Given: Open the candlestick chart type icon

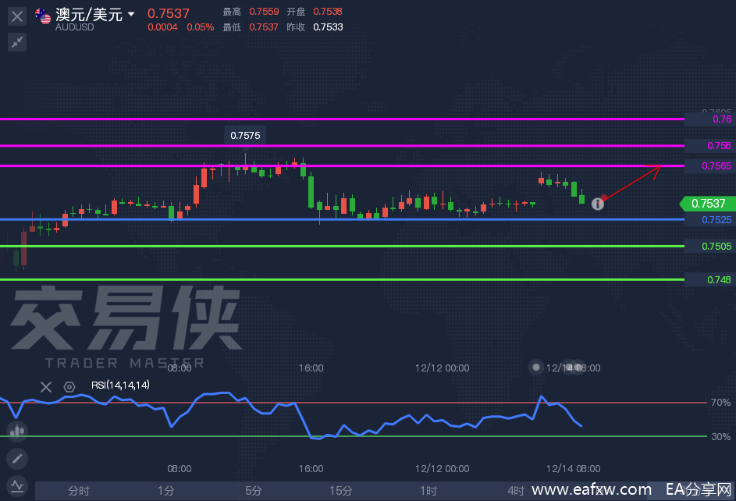Looking at the screenshot, I should 16,431.
